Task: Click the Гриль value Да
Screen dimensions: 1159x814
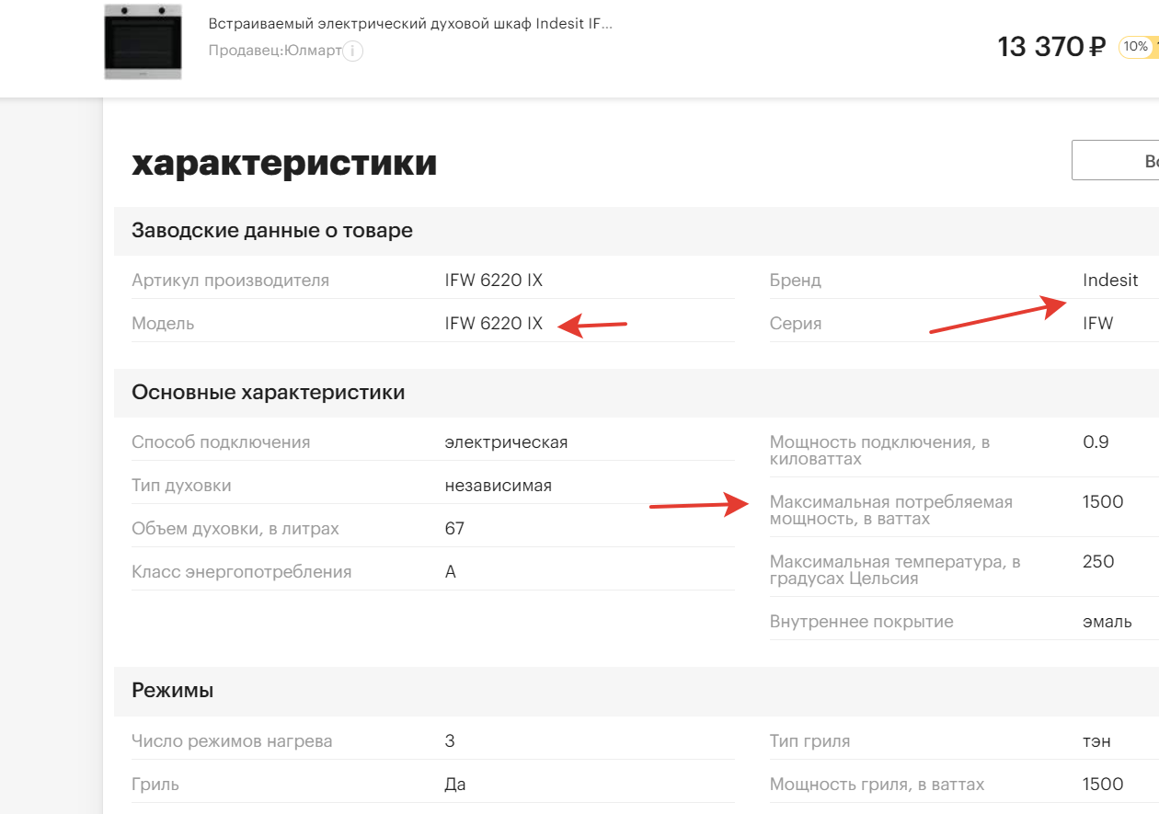Action: click(x=455, y=785)
